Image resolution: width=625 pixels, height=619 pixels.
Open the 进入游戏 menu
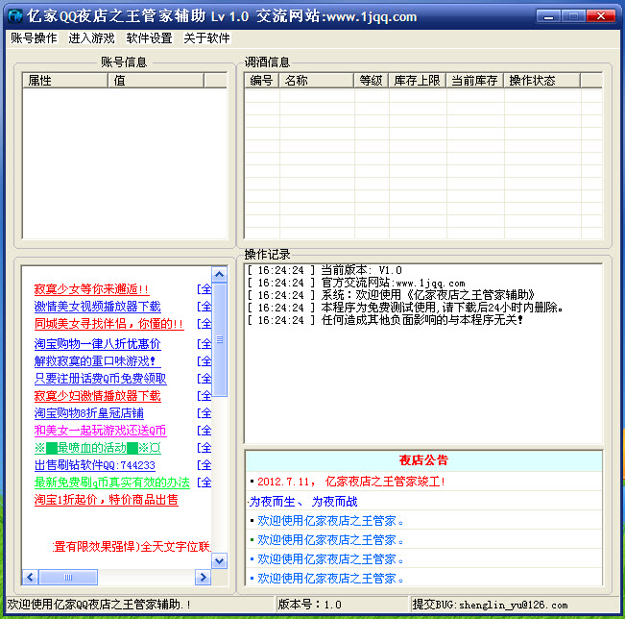point(91,38)
